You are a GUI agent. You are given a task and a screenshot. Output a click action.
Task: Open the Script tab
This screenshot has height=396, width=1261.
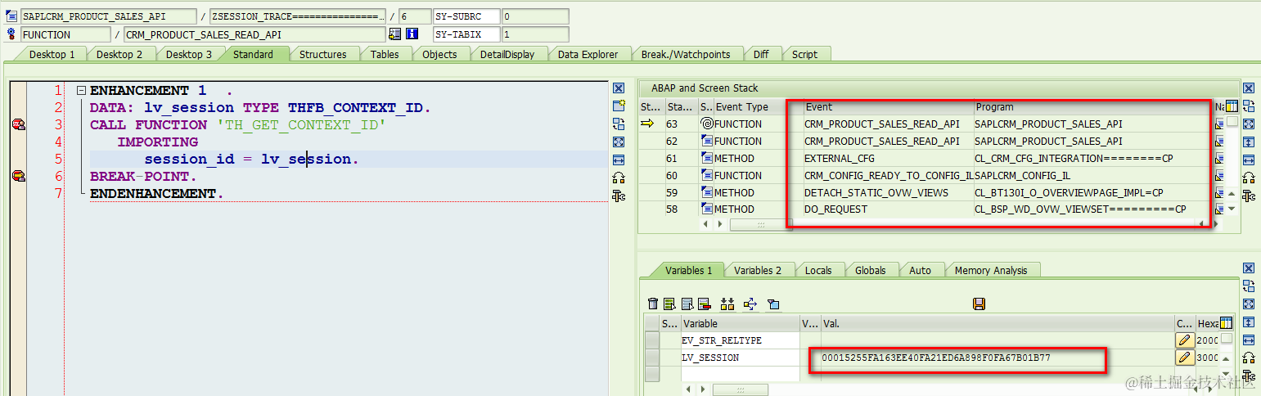804,54
